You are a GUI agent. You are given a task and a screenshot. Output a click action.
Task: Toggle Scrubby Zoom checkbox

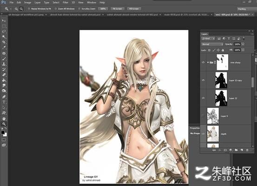coord(79,9)
